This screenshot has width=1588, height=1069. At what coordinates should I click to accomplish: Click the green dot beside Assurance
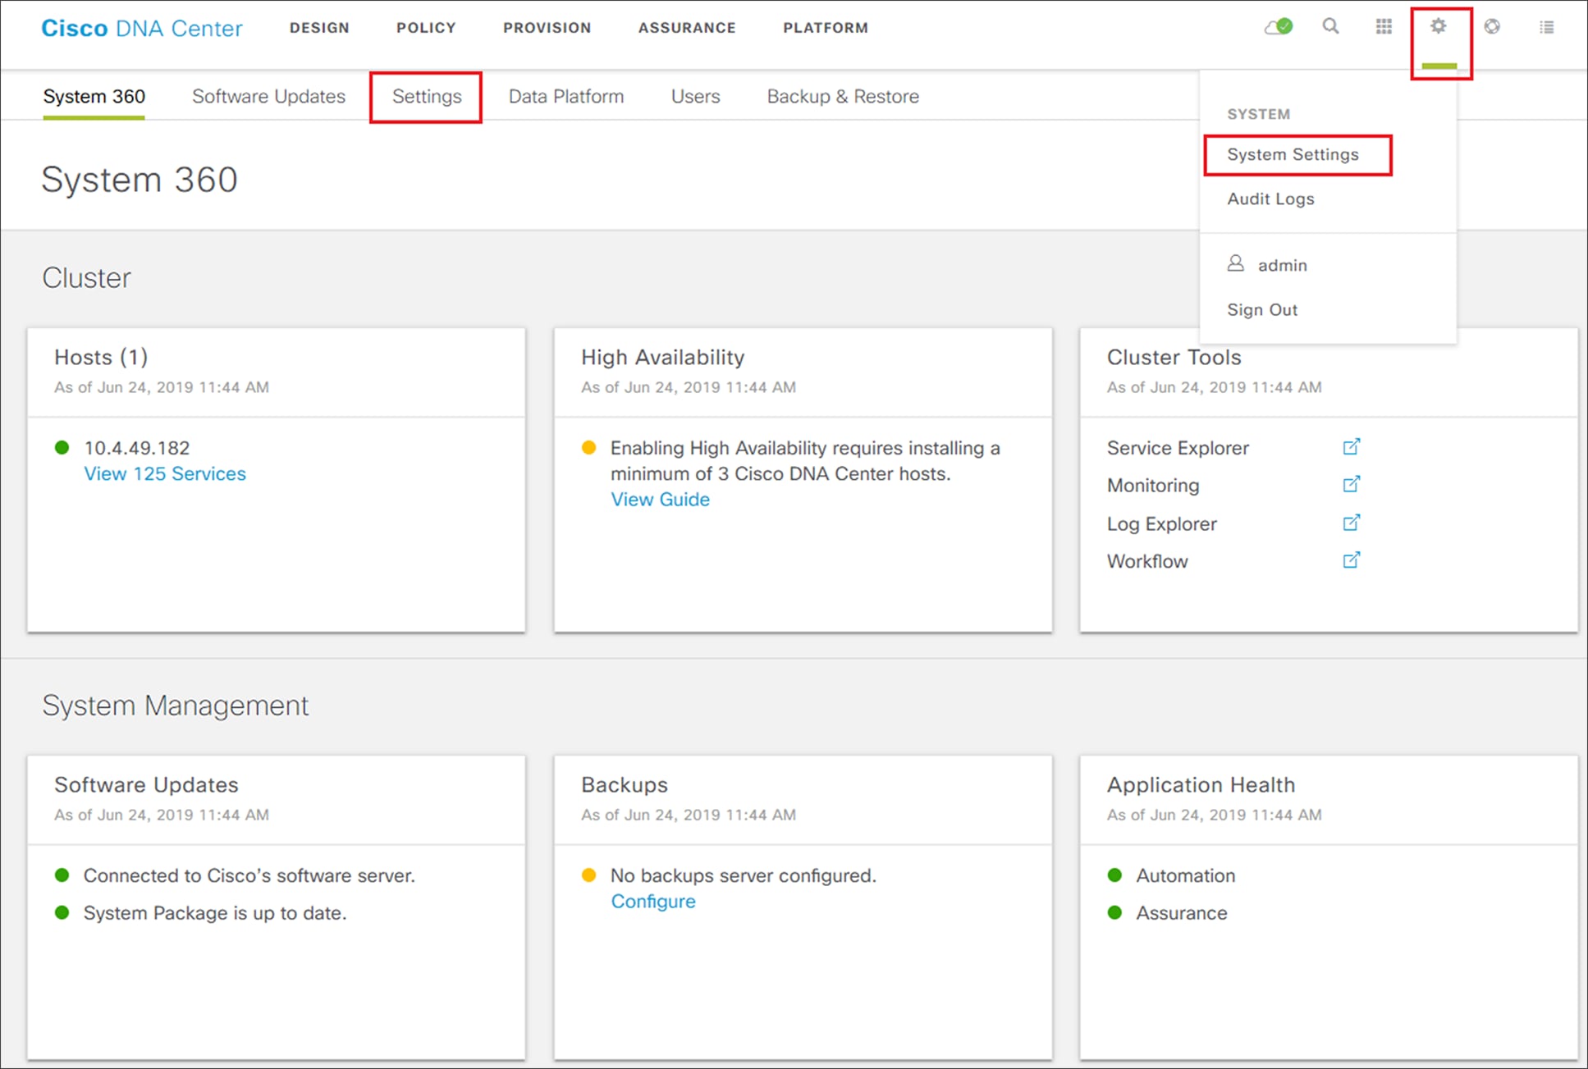(1114, 913)
